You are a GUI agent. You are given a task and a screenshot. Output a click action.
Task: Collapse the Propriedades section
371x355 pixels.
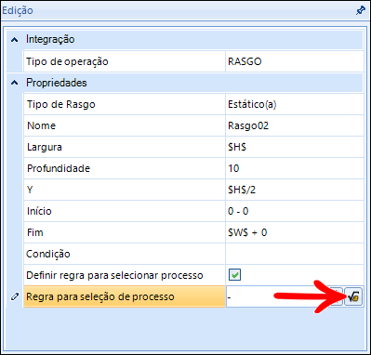click(15, 83)
